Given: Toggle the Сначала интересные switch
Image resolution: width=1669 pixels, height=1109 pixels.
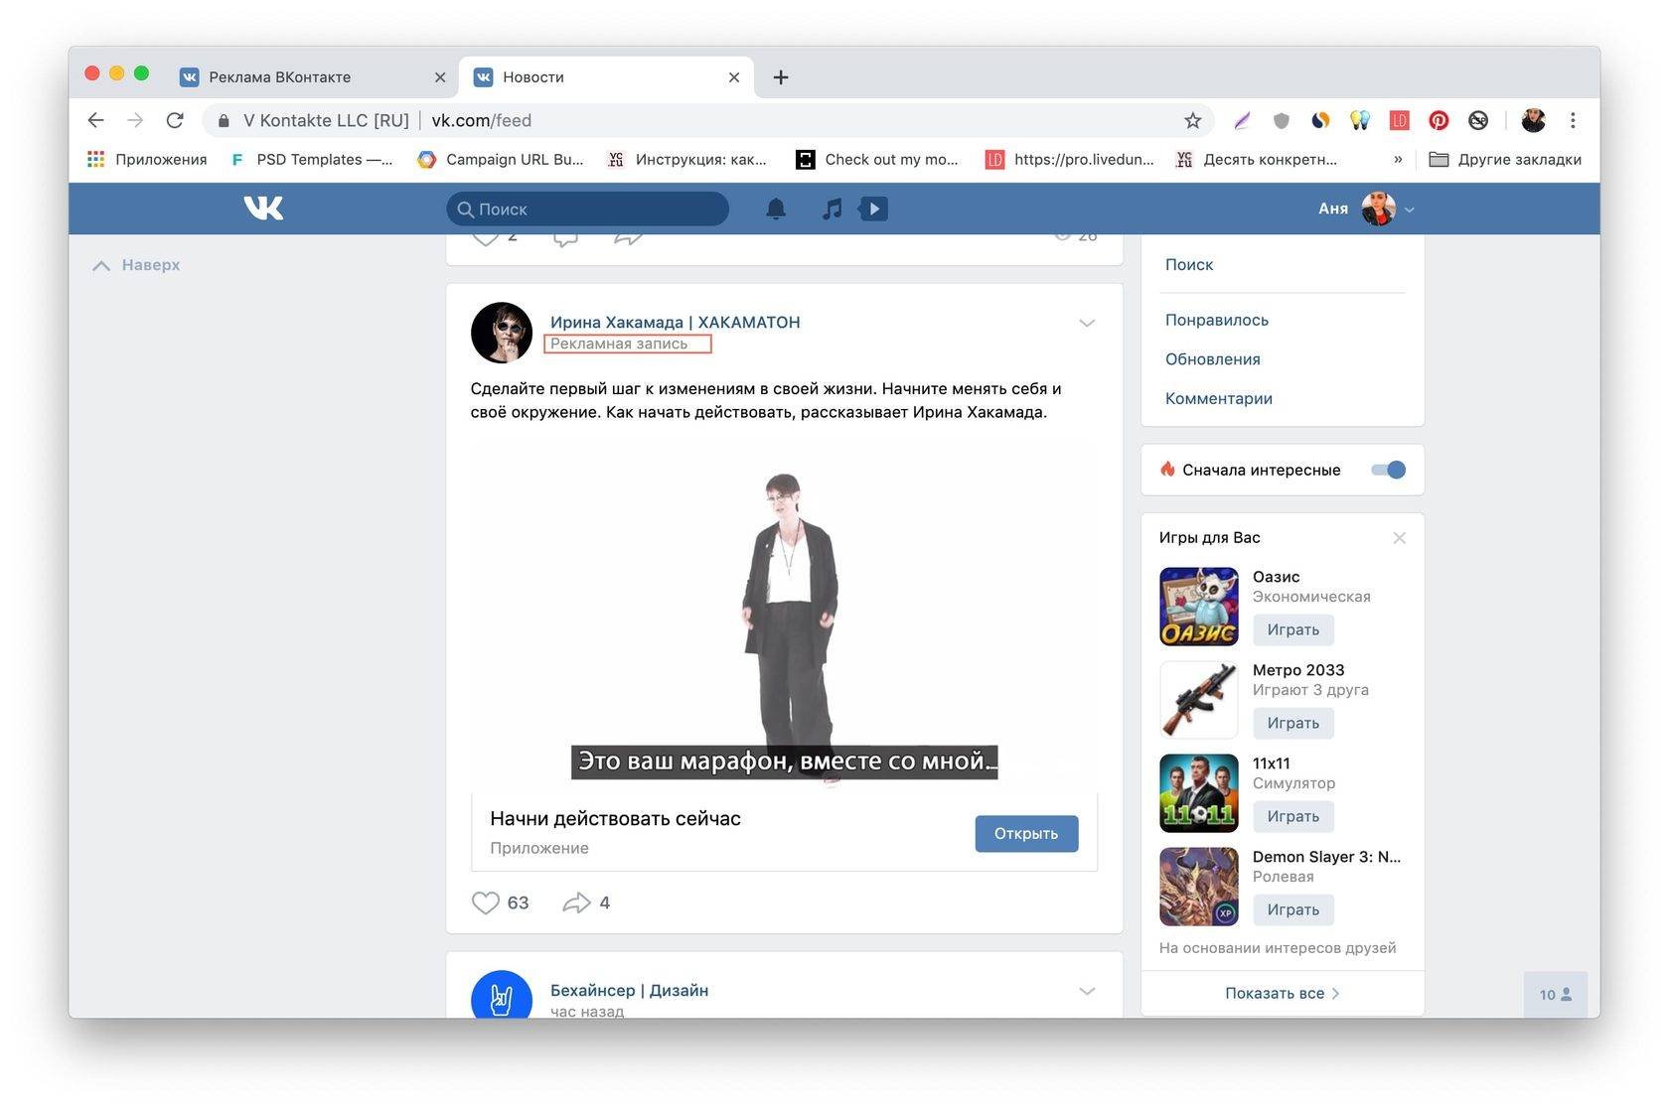Looking at the screenshot, I should [1388, 470].
